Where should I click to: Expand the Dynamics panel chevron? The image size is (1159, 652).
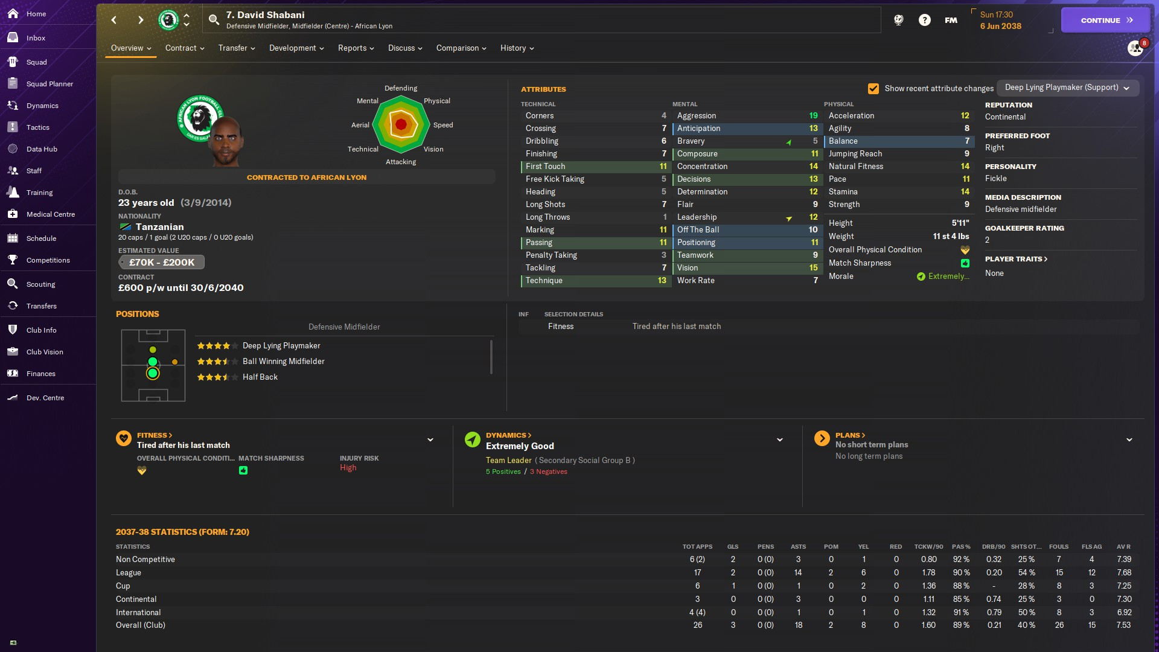tap(779, 440)
